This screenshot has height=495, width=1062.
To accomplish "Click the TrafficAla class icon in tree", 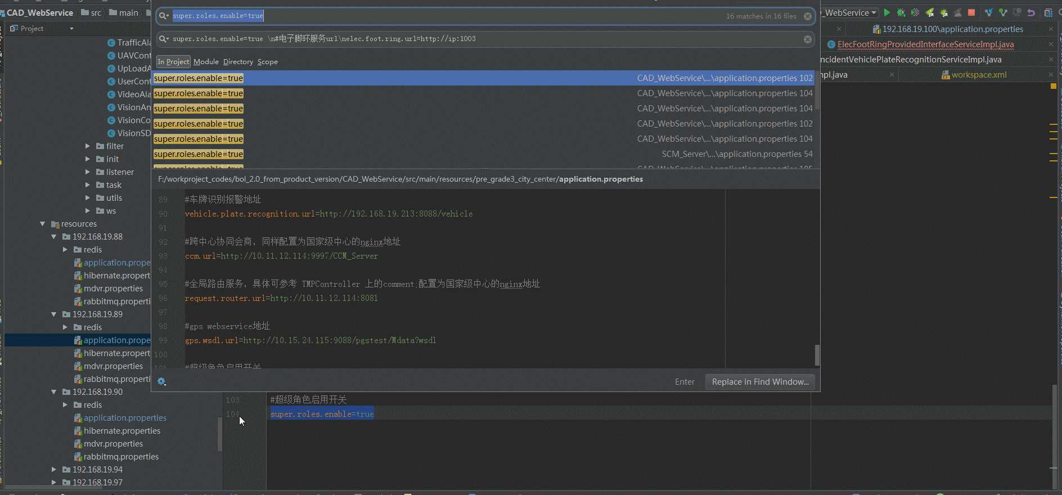I will [111, 43].
